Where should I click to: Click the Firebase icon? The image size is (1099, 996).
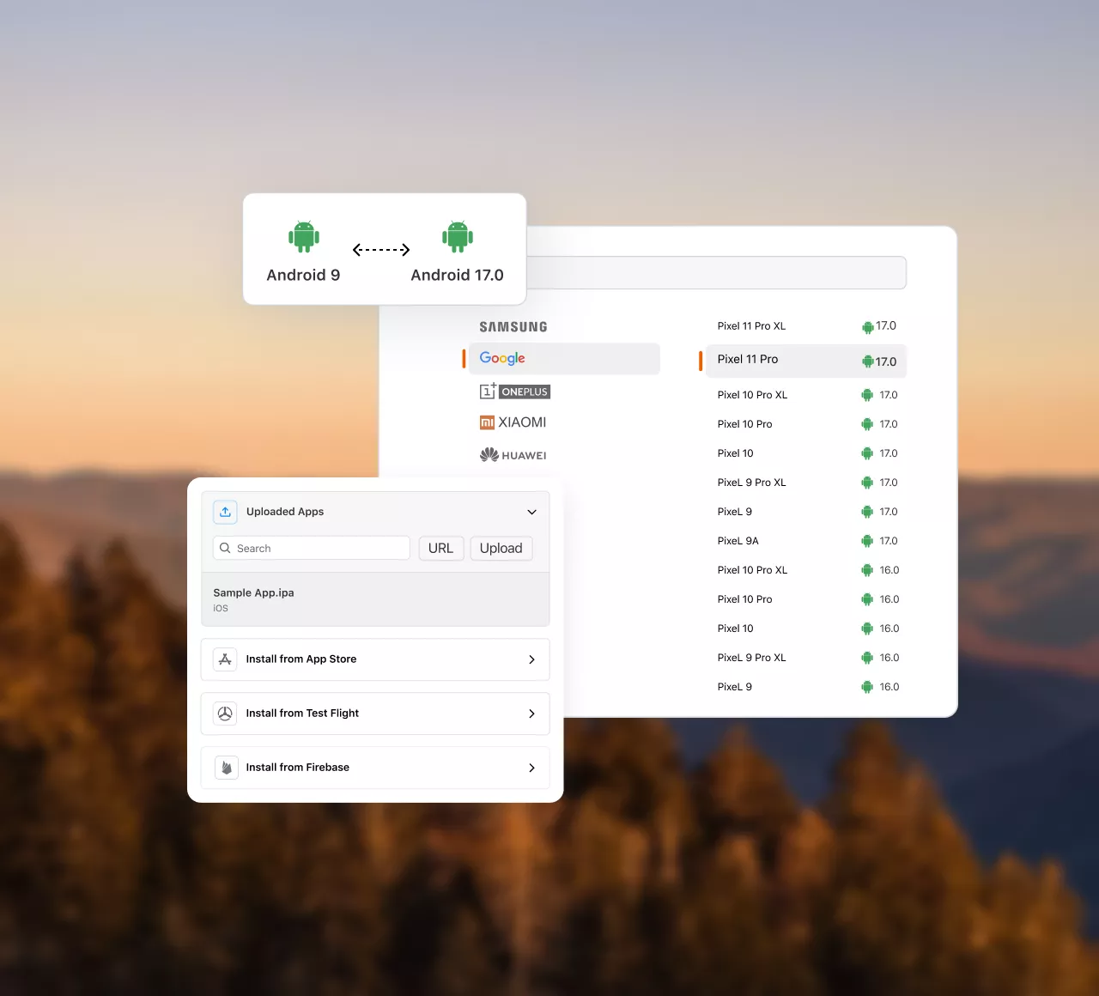226,768
